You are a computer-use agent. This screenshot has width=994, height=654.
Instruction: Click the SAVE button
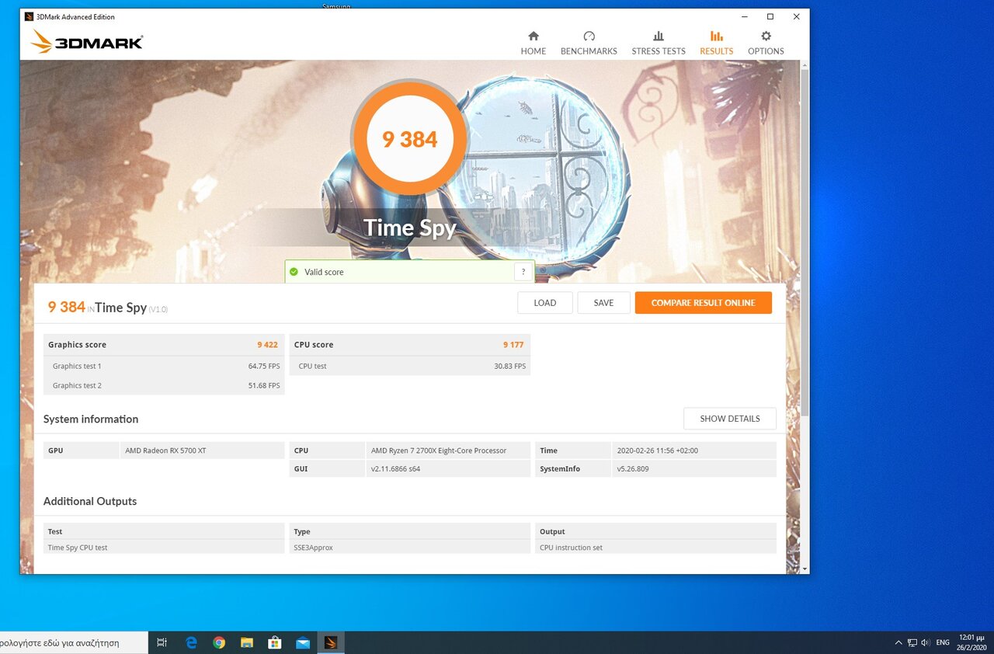603,303
